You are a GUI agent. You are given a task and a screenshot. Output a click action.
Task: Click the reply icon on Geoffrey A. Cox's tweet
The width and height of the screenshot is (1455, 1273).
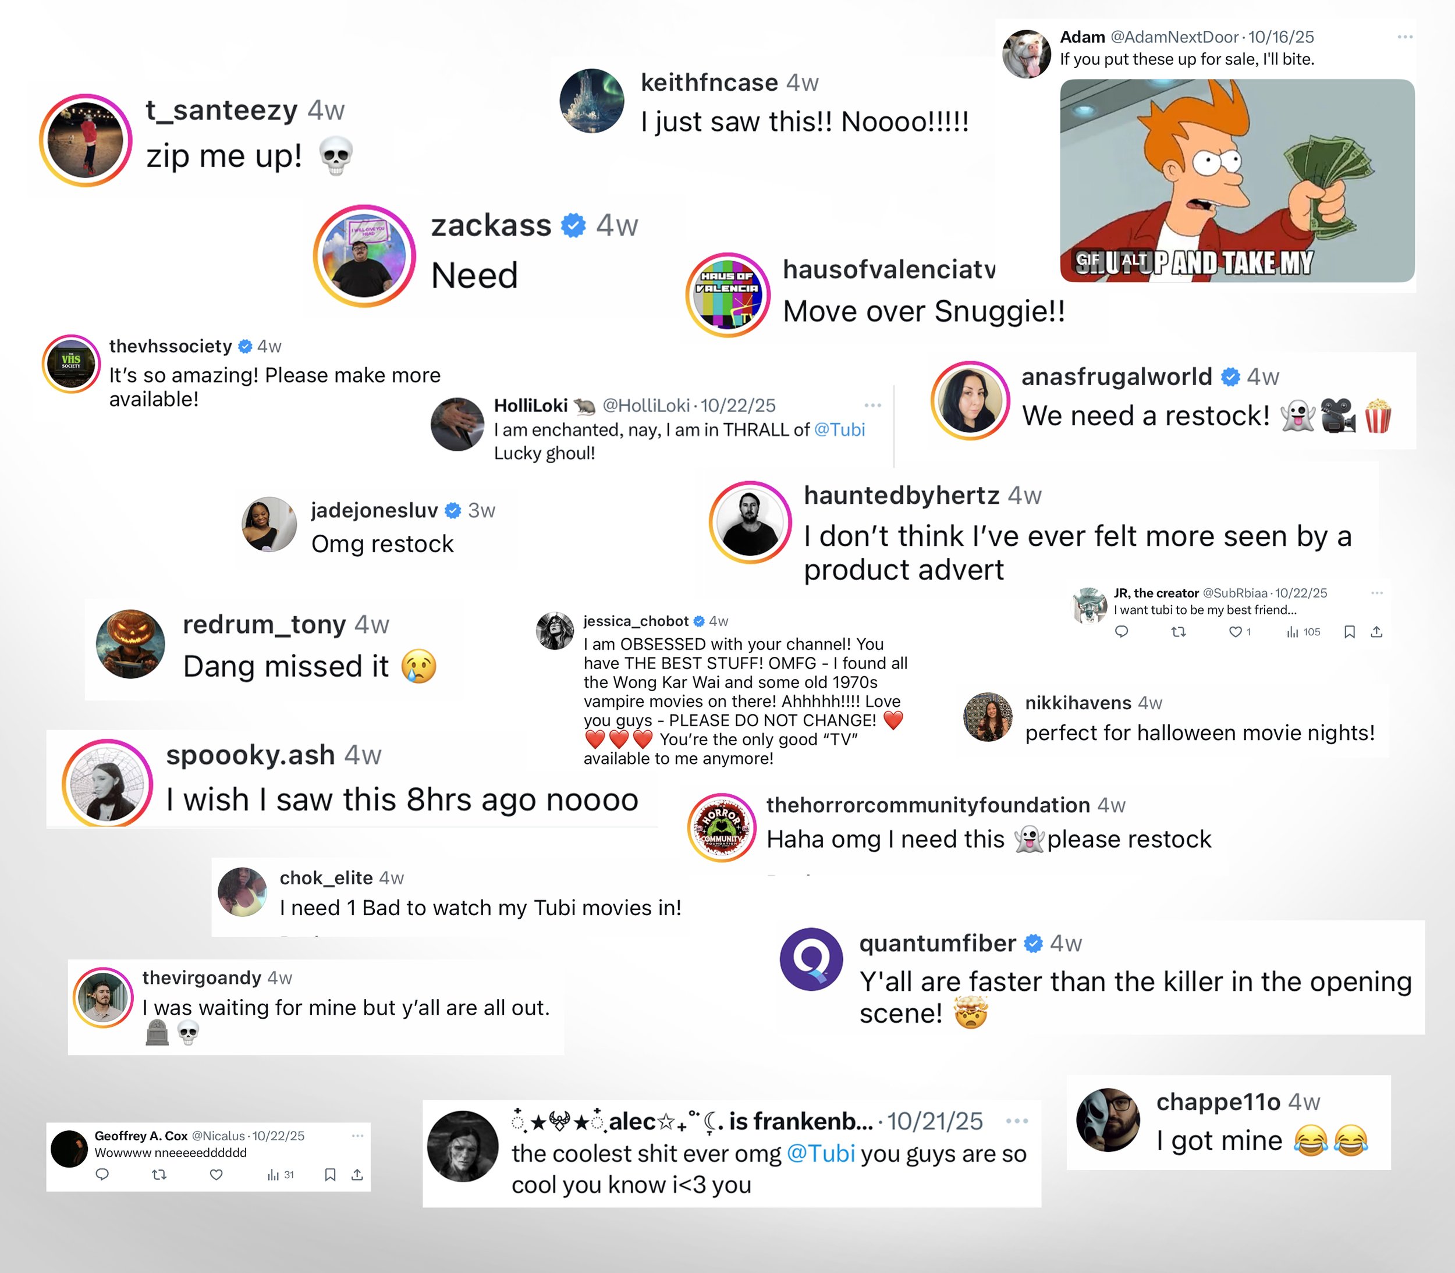pyautogui.click(x=102, y=1175)
